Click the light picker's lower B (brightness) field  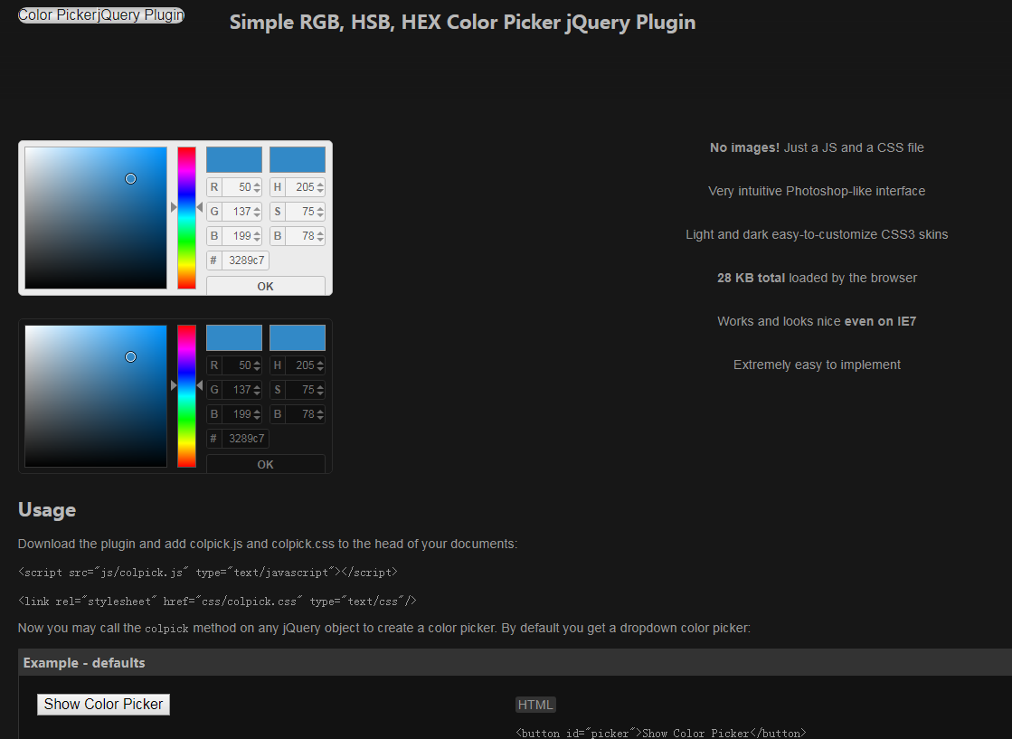coord(298,235)
